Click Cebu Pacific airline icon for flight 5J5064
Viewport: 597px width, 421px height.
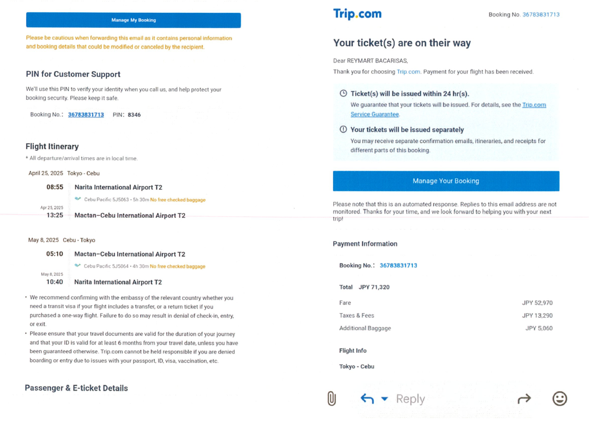click(x=78, y=266)
